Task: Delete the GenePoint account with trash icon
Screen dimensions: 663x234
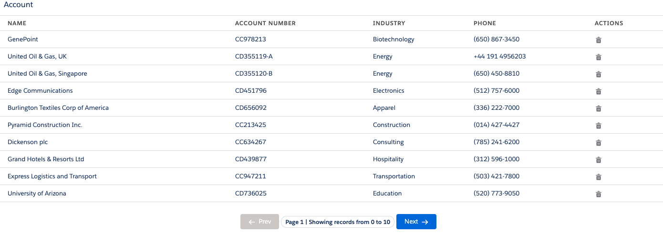Action: [599, 40]
